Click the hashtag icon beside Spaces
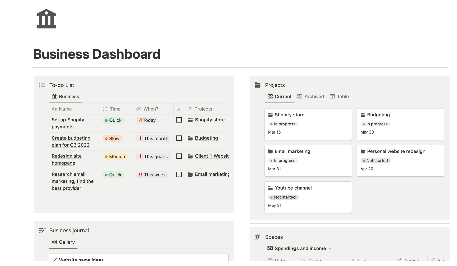This screenshot has height=266, width=457. coord(257,237)
